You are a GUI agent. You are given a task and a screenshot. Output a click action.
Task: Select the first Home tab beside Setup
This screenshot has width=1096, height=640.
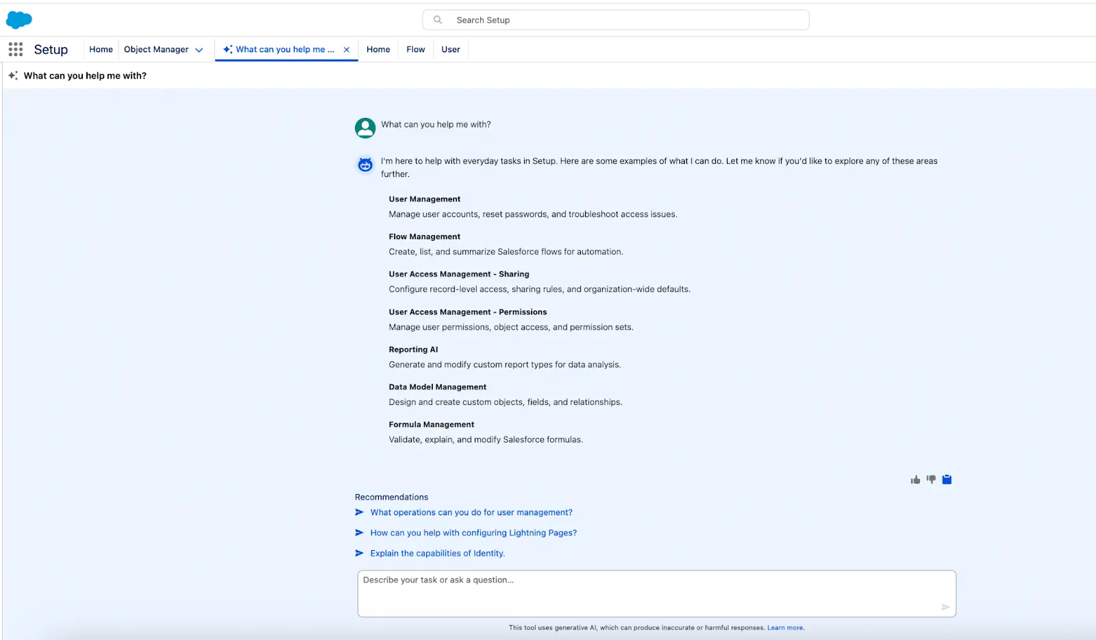click(x=101, y=49)
